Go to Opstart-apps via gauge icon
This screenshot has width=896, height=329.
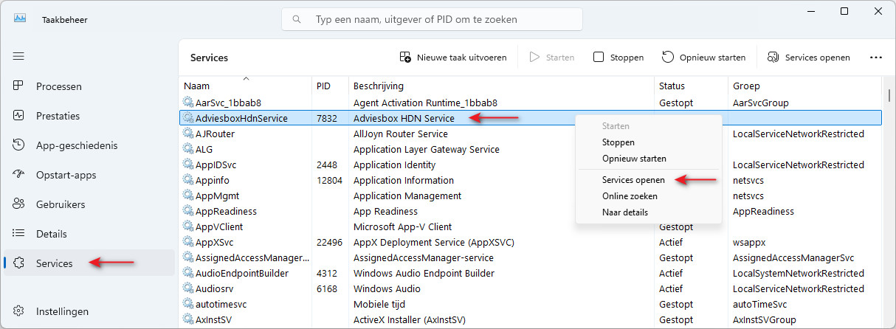tap(19, 175)
